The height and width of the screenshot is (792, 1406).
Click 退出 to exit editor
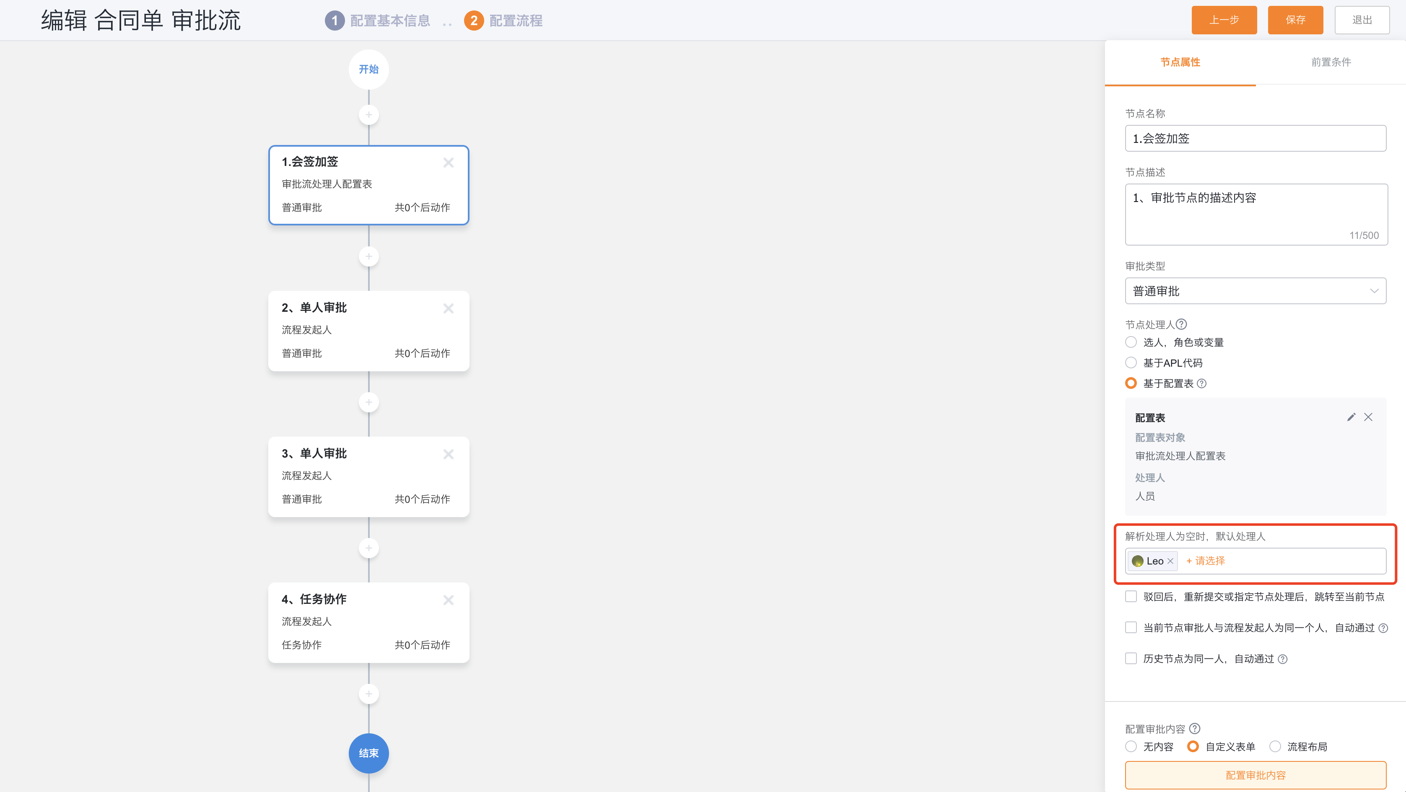(1362, 20)
